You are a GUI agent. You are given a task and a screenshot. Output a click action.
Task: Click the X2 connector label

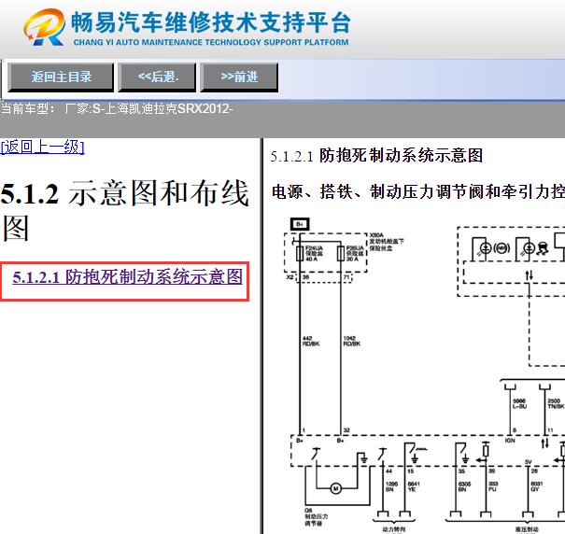(290, 277)
